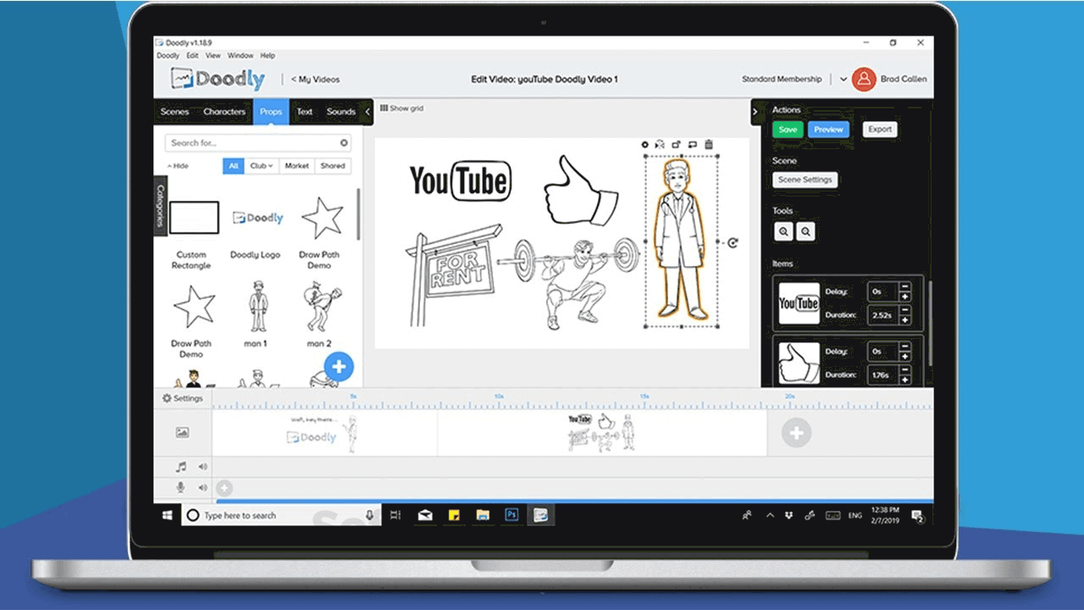The height and width of the screenshot is (610, 1084).
Task: Open the Text tab
Action: point(305,112)
